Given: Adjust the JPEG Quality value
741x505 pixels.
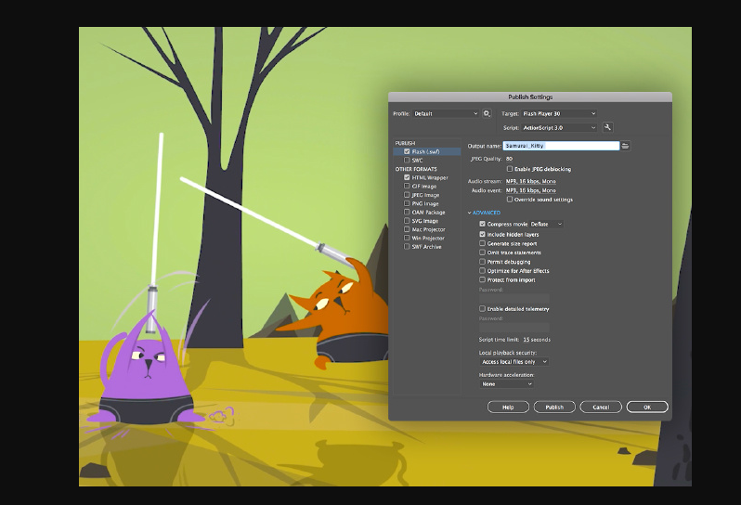Looking at the screenshot, I should click(x=509, y=159).
